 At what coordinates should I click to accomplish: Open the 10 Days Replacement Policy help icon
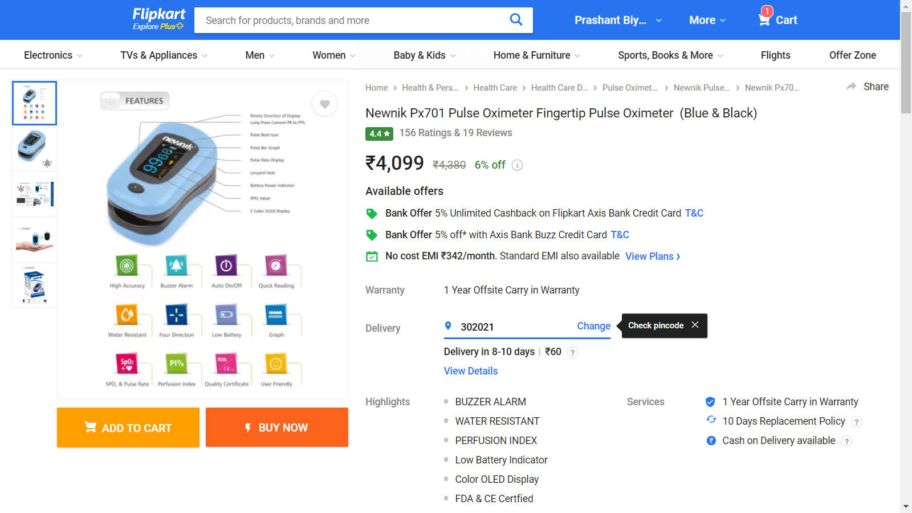[856, 422]
